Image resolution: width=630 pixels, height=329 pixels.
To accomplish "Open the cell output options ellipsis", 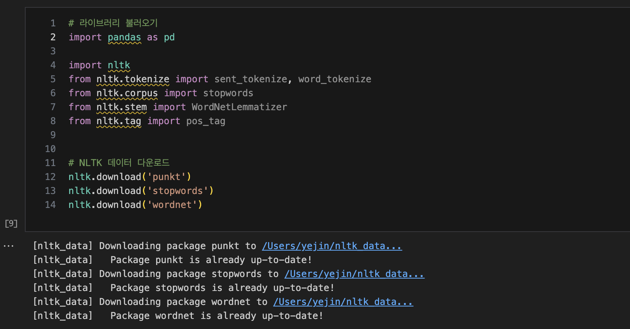I will pos(9,246).
